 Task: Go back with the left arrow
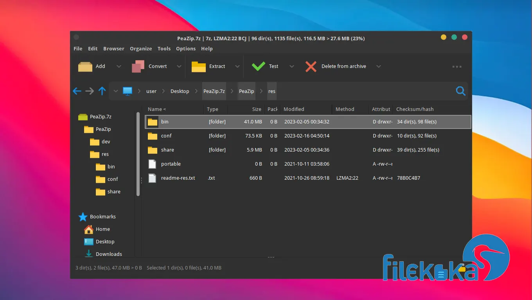pos(77,91)
